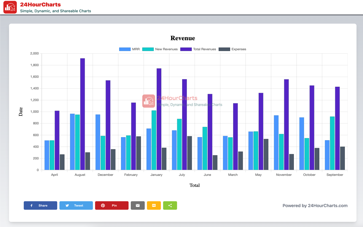Open Powered by 24HourCharts.com link
This screenshot has height=227, width=363.
coord(315,206)
